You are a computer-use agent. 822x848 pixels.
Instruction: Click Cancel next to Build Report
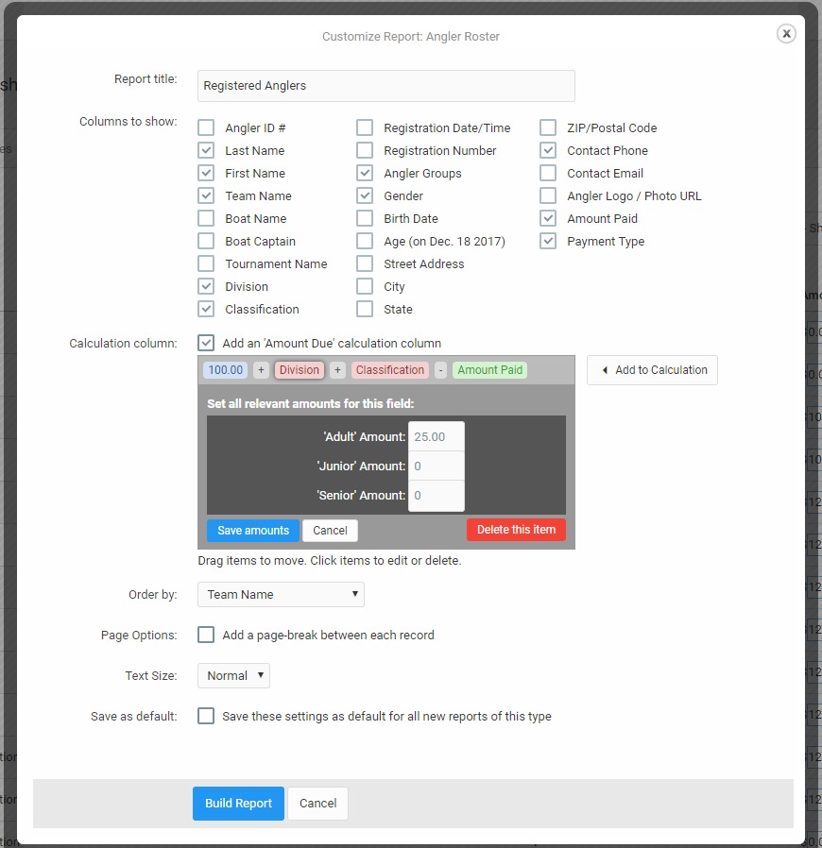coord(317,803)
